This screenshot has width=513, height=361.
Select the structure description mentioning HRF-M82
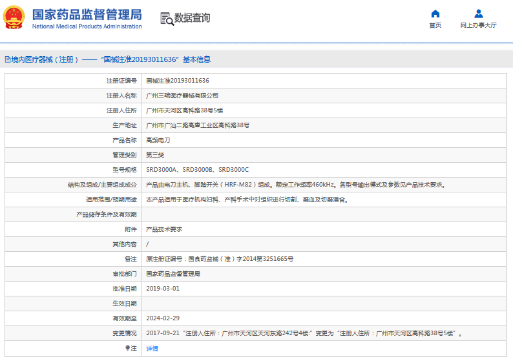click(x=296, y=185)
